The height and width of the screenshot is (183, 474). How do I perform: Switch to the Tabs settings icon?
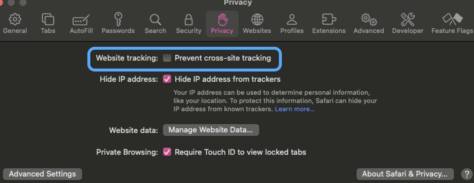click(x=48, y=20)
